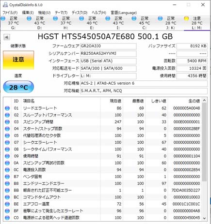Select disk E: status tab

(92, 23)
